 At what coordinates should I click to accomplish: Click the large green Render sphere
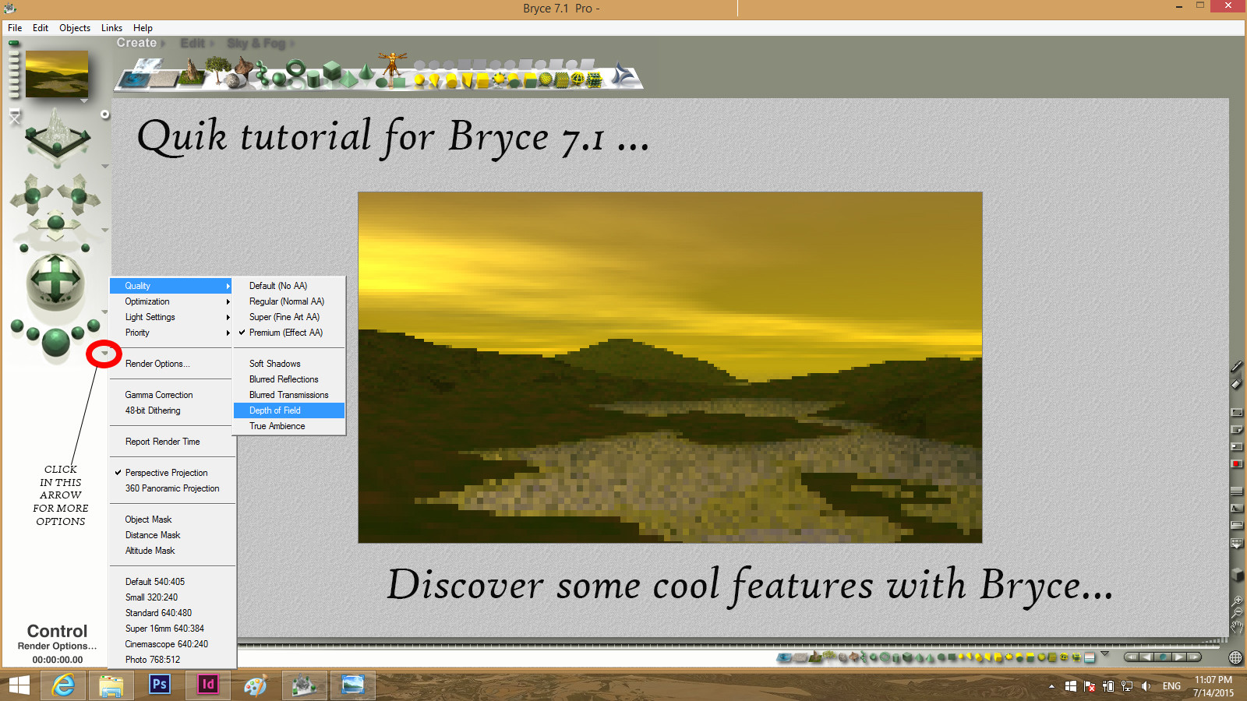(55, 342)
